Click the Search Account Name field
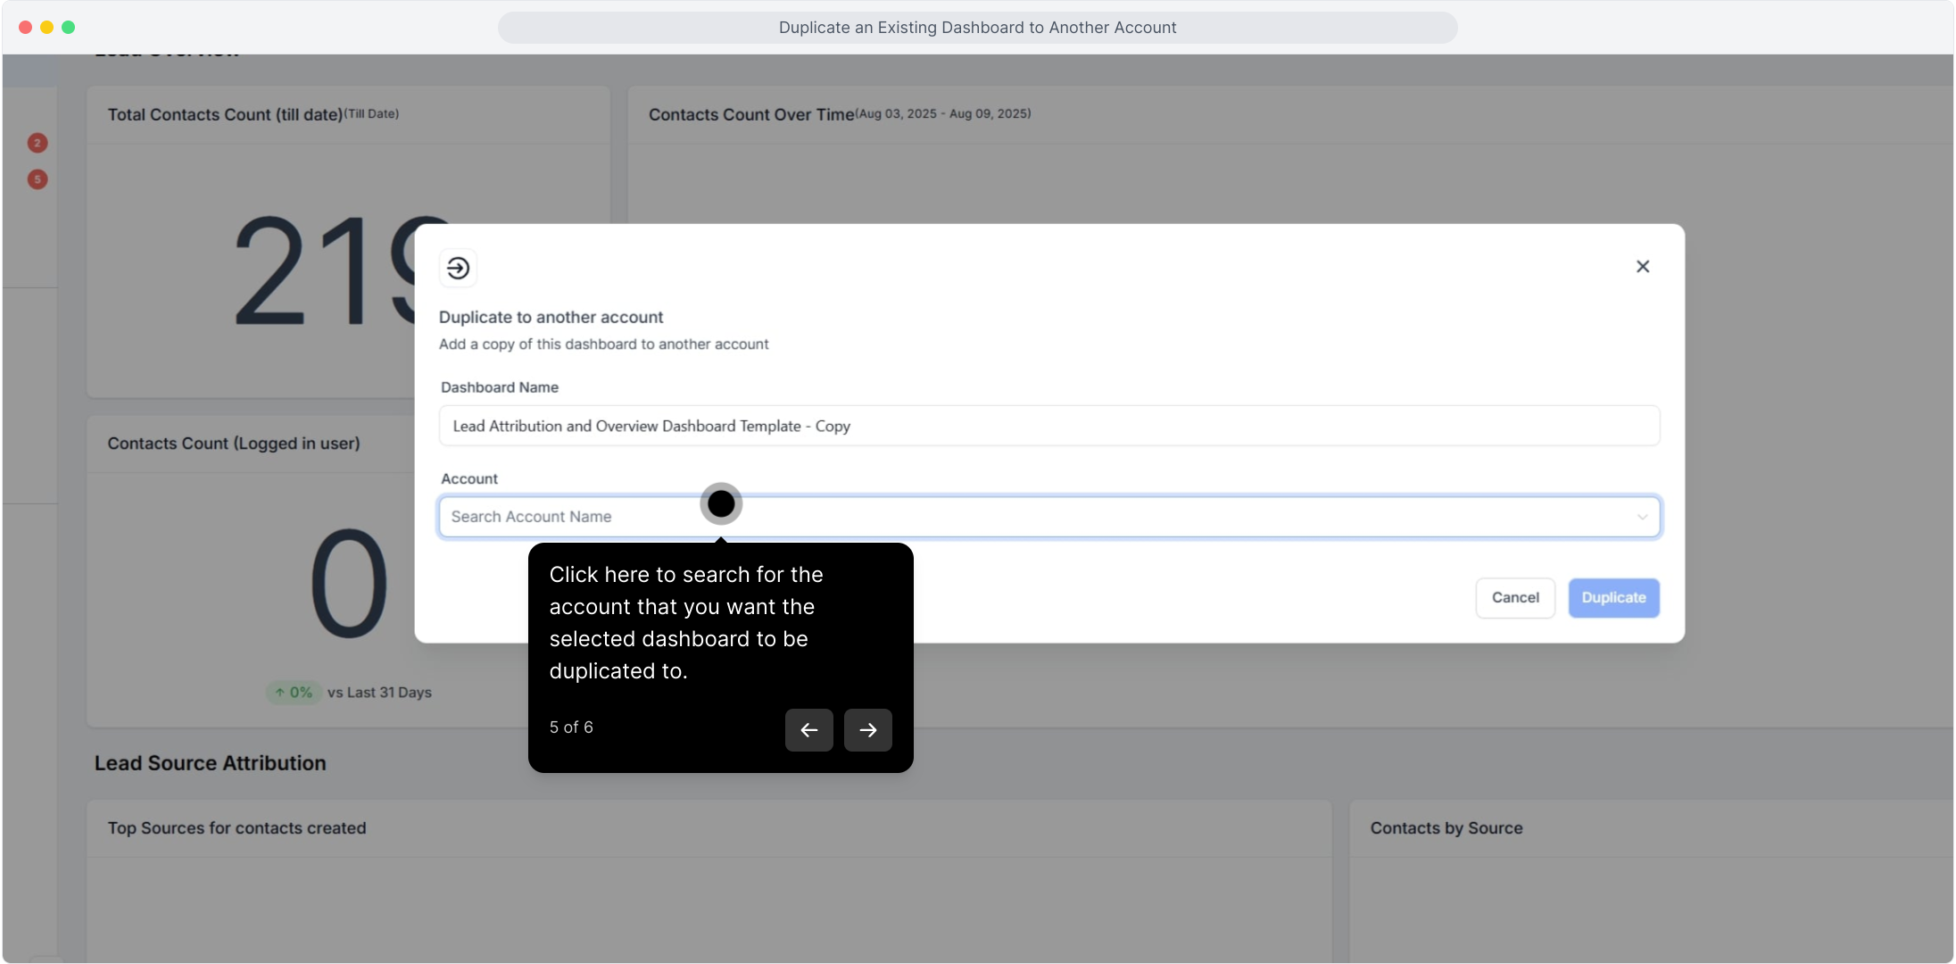The image size is (1956, 964). point(1049,517)
